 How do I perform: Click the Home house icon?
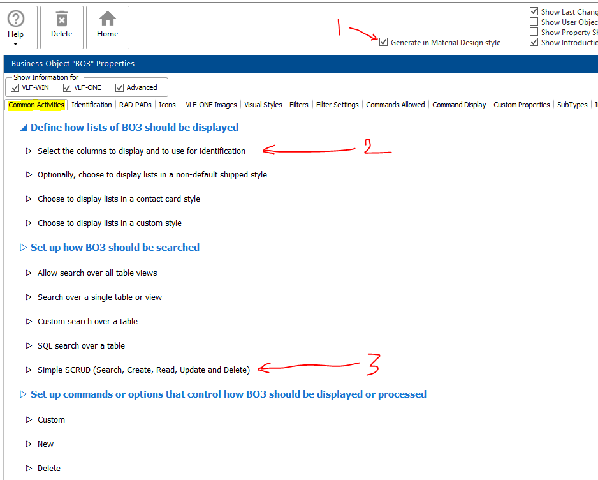coord(108,19)
